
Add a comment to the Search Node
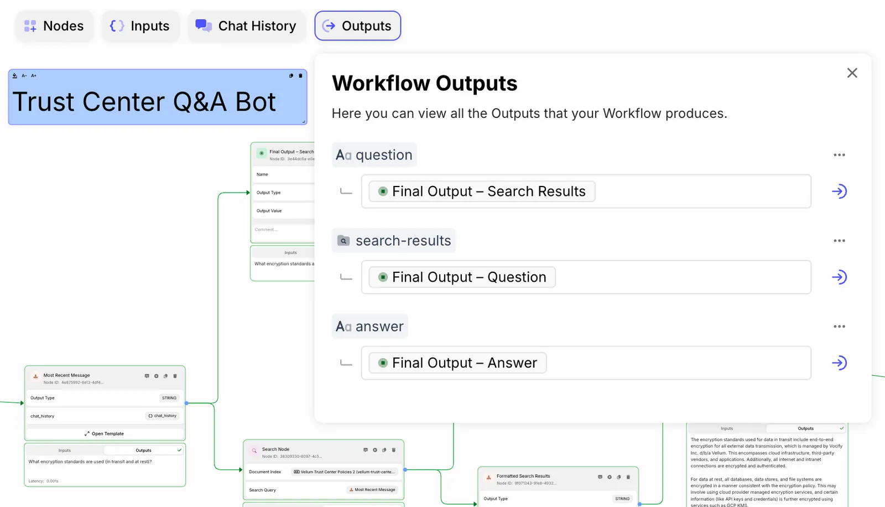(x=365, y=450)
